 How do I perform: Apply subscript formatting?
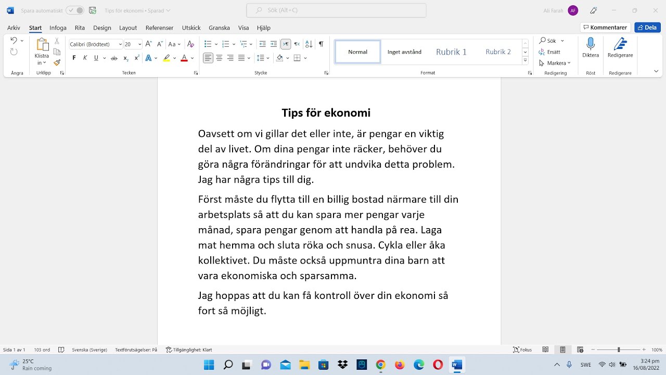pos(125,58)
